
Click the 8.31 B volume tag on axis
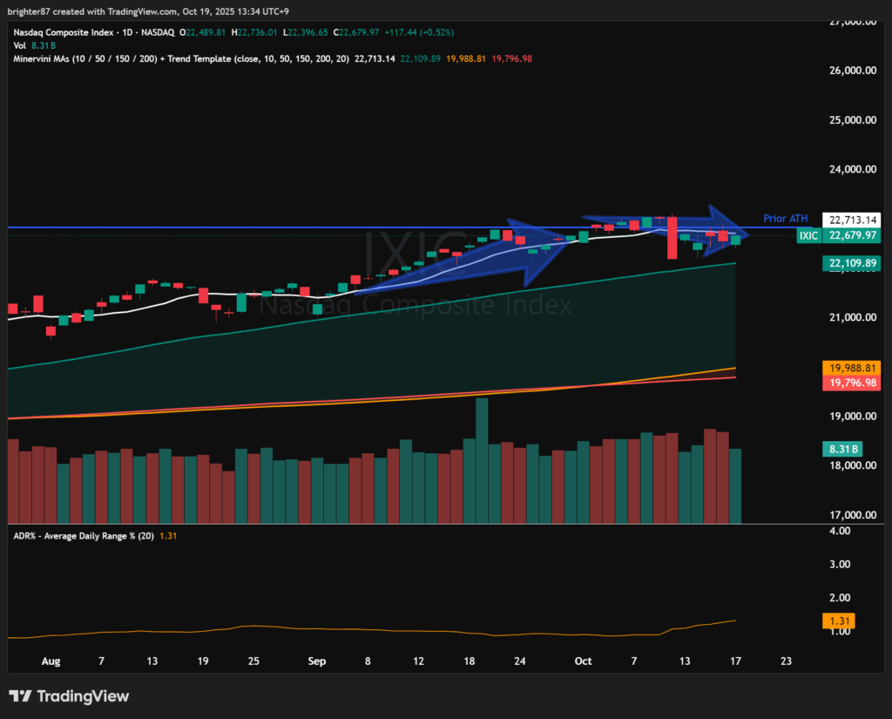pyautogui.click(x=841, y=450)
